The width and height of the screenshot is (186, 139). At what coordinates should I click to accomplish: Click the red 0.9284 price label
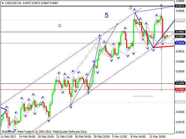pyautogui.click(x=180, y=90)
